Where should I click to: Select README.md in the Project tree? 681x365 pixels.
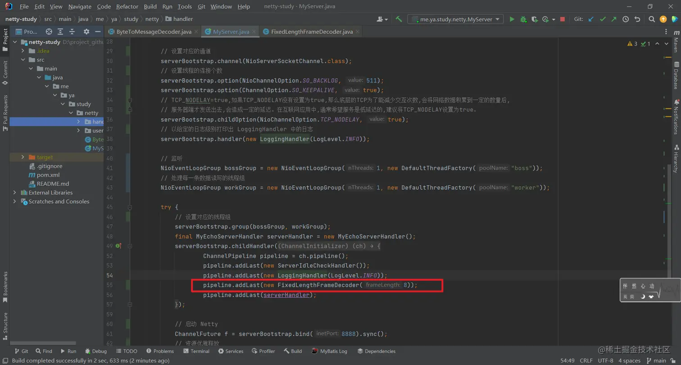pos(49,184)
